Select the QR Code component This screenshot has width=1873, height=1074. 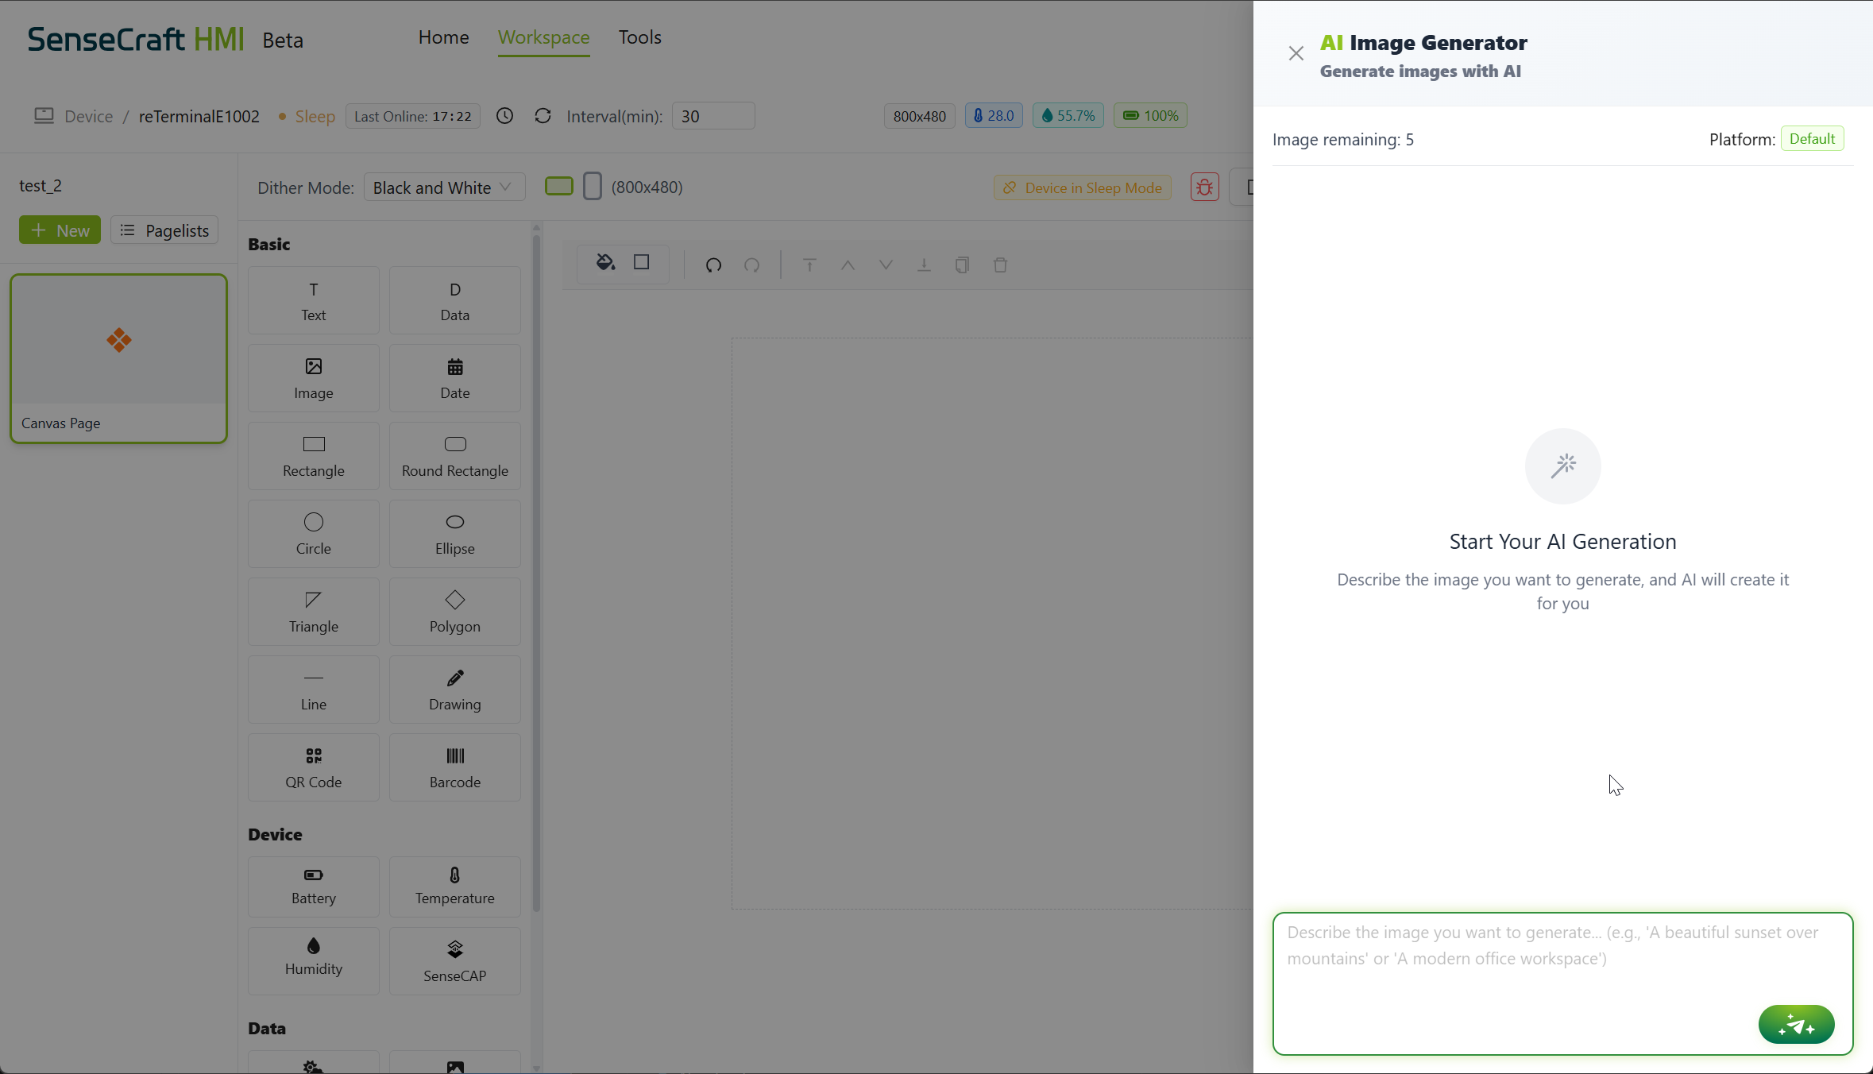click(x=313, y=767)
